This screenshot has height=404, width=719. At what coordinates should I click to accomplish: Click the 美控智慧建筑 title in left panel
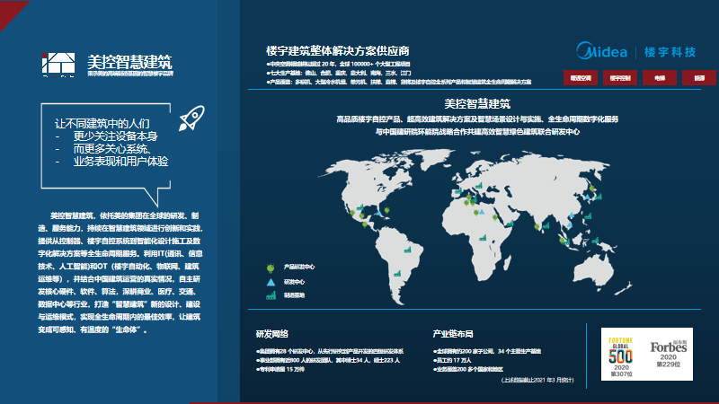[x=129, y=63]
